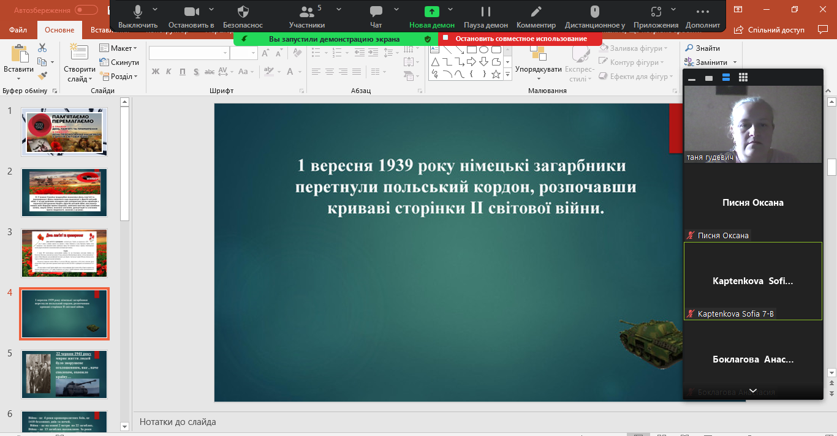The height and width of the screenshot is (436, 837).
Task: Open the comments speech bubble icon
Action: pyautogui.click(x=822, y=29)
